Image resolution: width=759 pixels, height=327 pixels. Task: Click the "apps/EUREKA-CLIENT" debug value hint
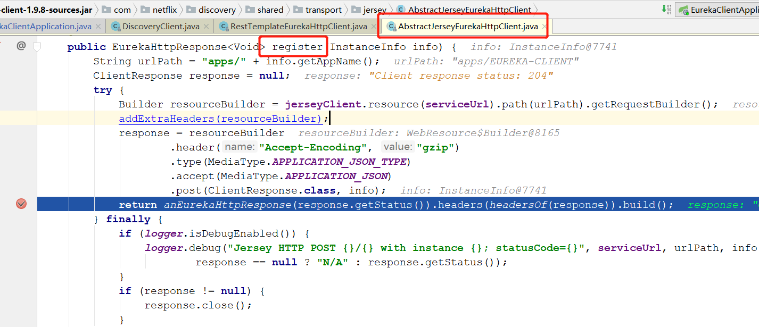[515, 61]
